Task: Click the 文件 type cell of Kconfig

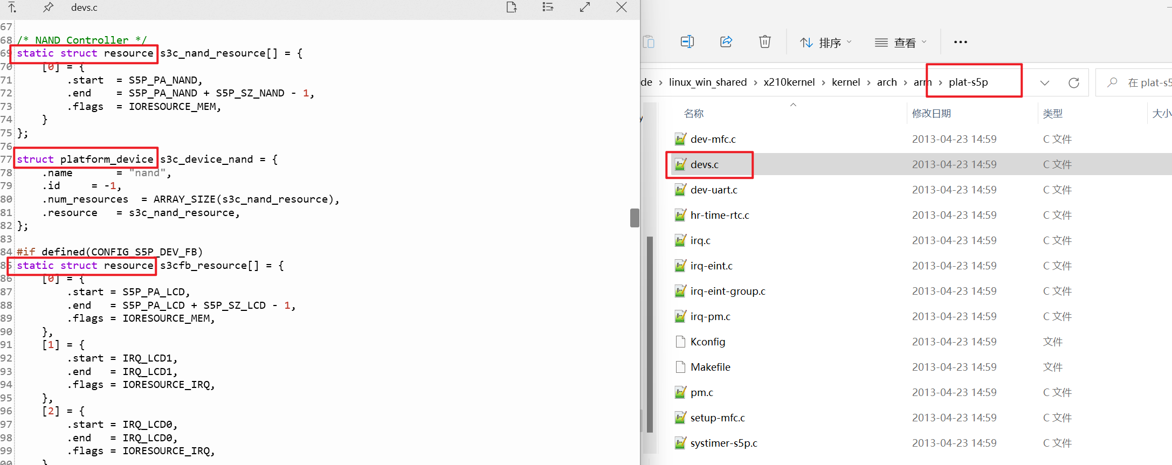Action: 1052,342
